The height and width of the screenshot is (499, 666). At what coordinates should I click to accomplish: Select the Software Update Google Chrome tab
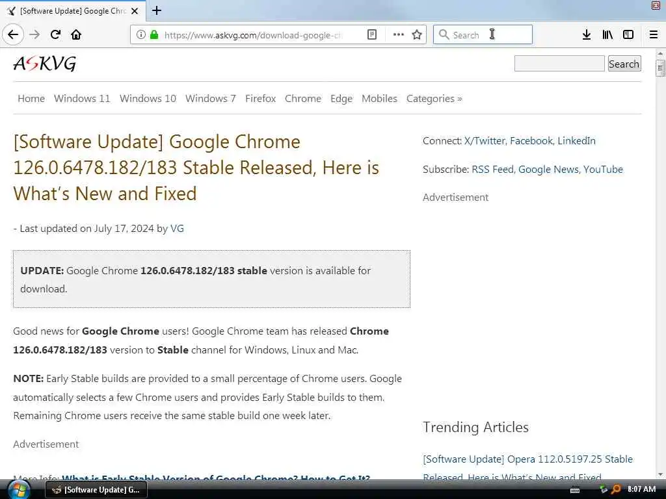click(73, 11)
